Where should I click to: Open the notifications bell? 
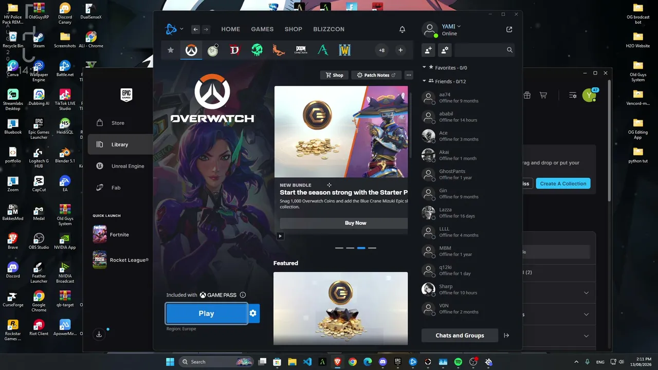click(x=403, y=29)
